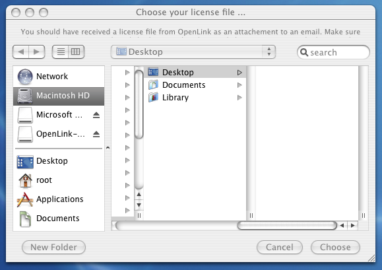
Task: Select the Desktop folder in column
Action: pyautogui.click(x=195, y=73)
